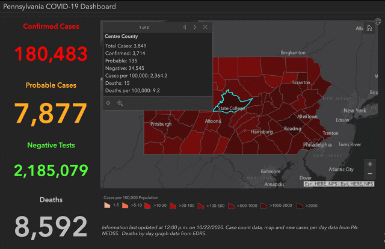The width and height of the screenshot is (385, 249).
Task: Click Altoona on the map
Action: click(213, 121)
